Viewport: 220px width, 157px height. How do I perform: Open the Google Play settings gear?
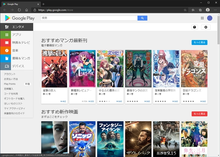(x=206, y=27)
